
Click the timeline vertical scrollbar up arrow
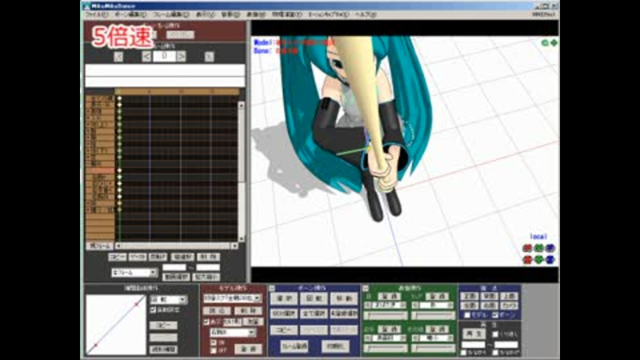(x=241, y=105)
